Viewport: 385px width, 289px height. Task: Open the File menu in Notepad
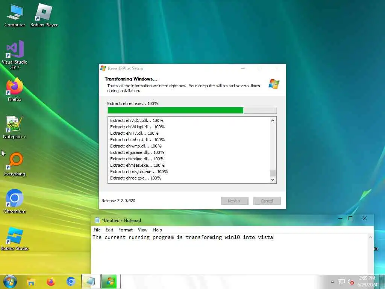point(97,230)
